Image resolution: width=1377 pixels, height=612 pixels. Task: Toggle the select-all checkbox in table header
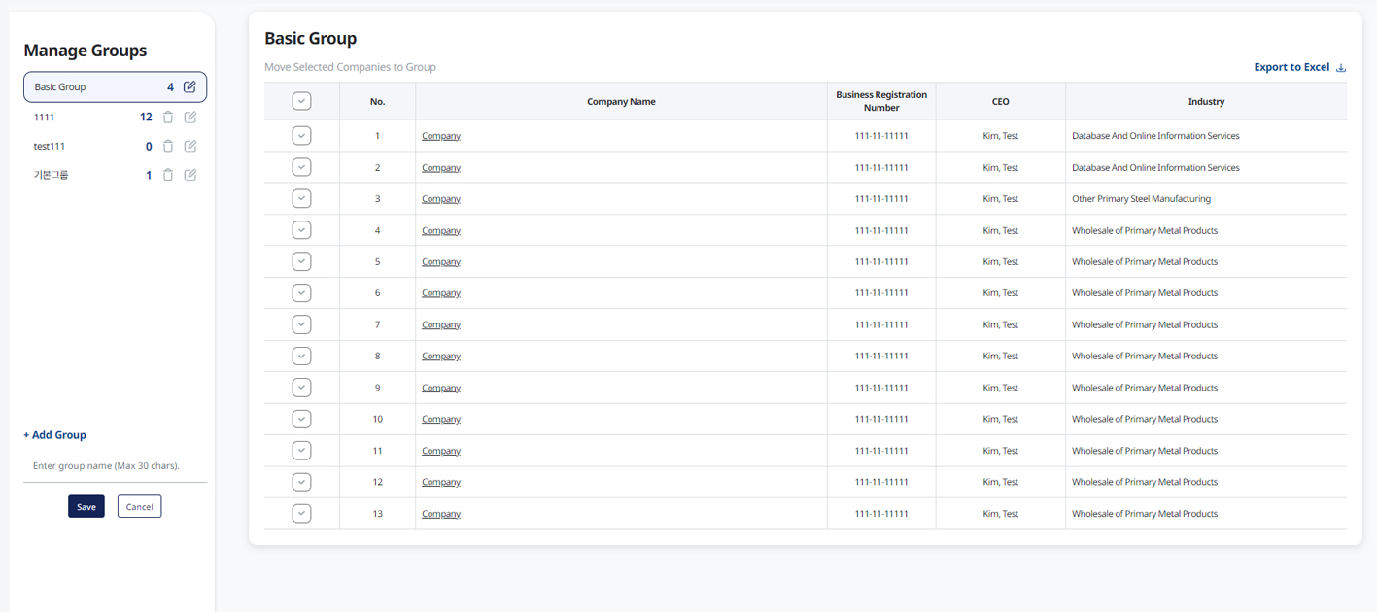(301, 101)
